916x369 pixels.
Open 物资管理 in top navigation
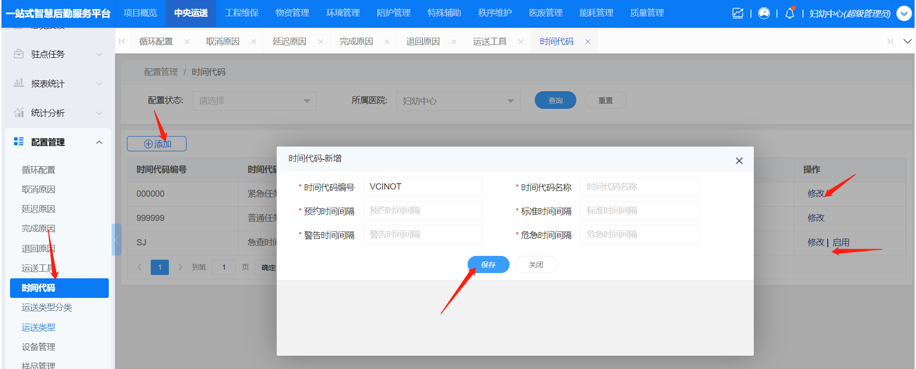click(x=292, y=13)
